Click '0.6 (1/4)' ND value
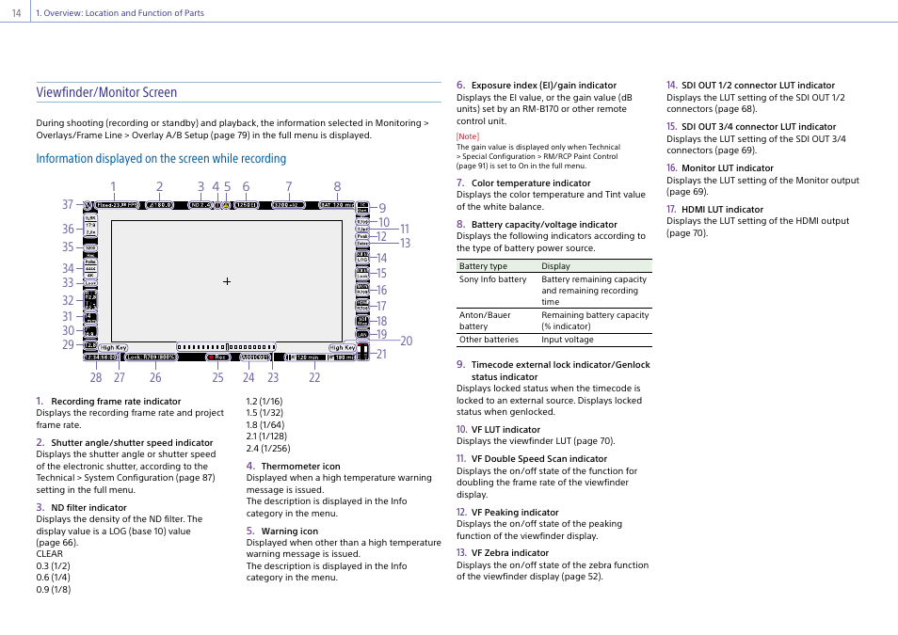Image resolution: width=898 pixels, height=635 pixels. [54, 578]
